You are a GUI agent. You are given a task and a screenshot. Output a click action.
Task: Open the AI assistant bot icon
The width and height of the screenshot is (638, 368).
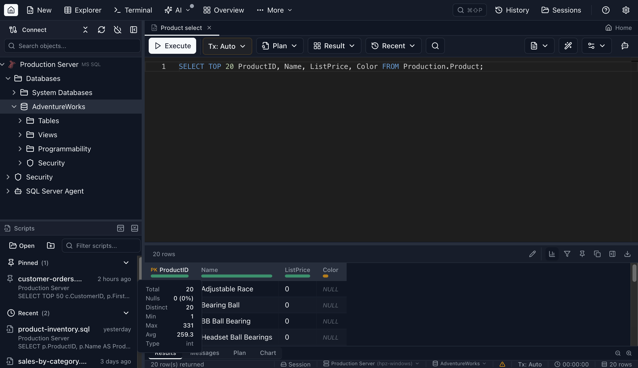[x=625, y=46]
